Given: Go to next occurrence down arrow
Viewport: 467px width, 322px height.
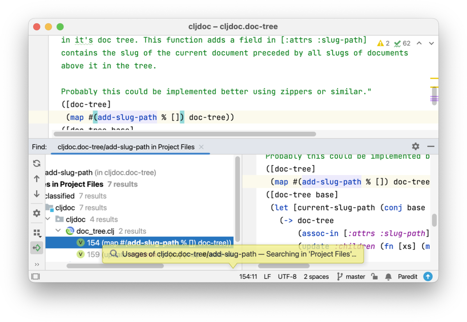Looking at the screenshot, I should [37, 194].
